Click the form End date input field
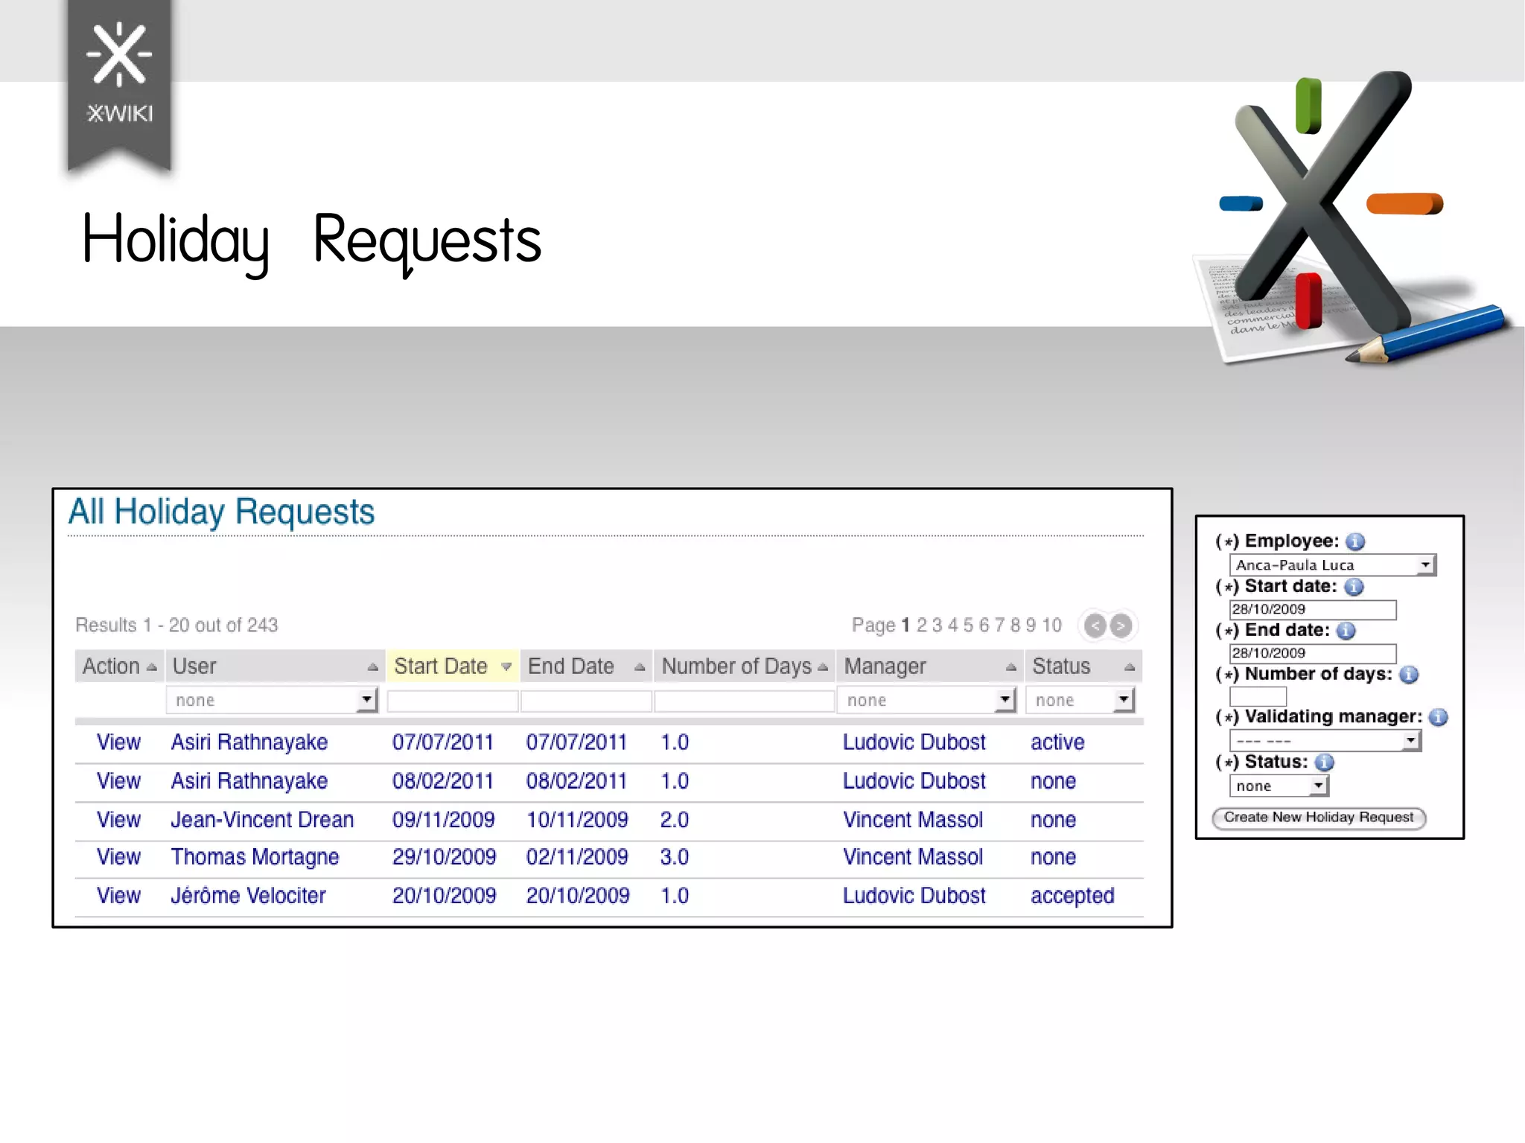1525x1143 pixels. 1313,653
